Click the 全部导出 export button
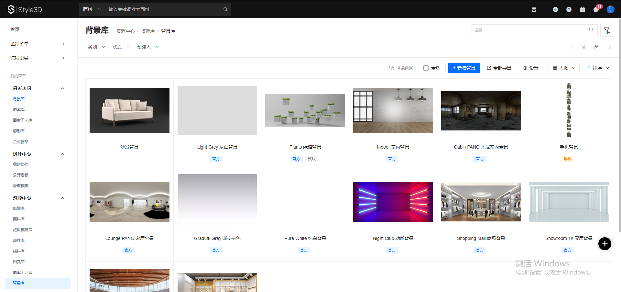 click(x=499, y=68)
